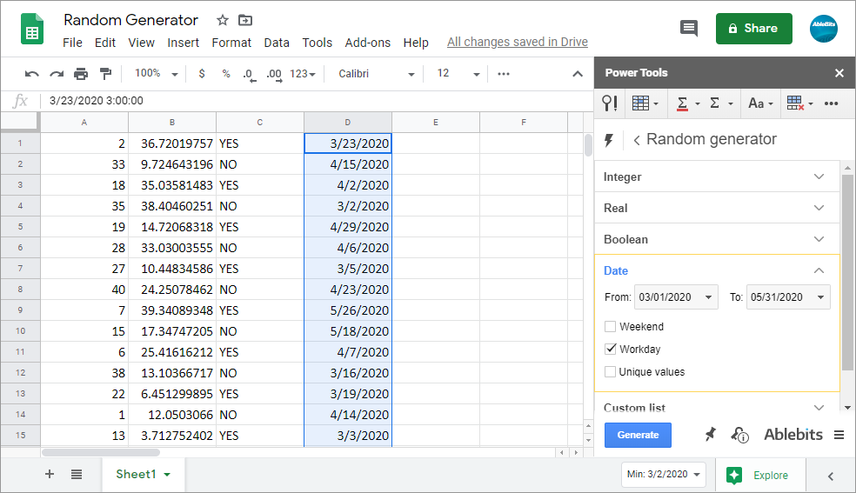Open the All sheets list icon
This screenshot has height=493, width=856.
pyautogui.click(x=77, y=475)
